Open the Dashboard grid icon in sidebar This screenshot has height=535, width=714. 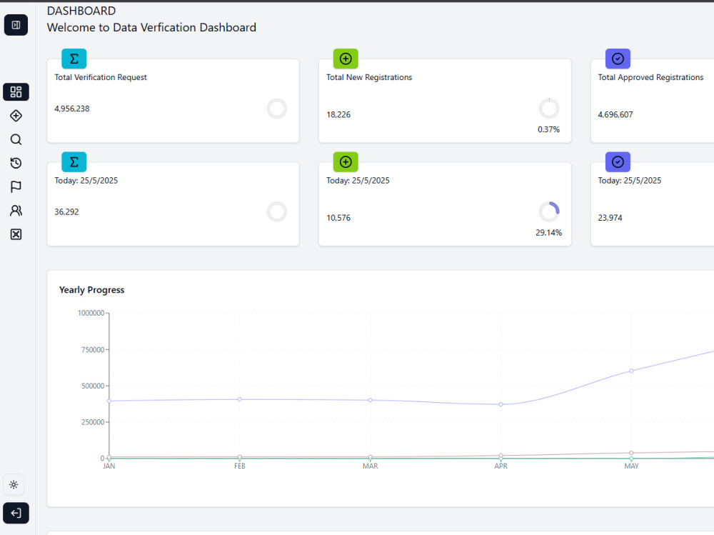[x=16, y=92]
